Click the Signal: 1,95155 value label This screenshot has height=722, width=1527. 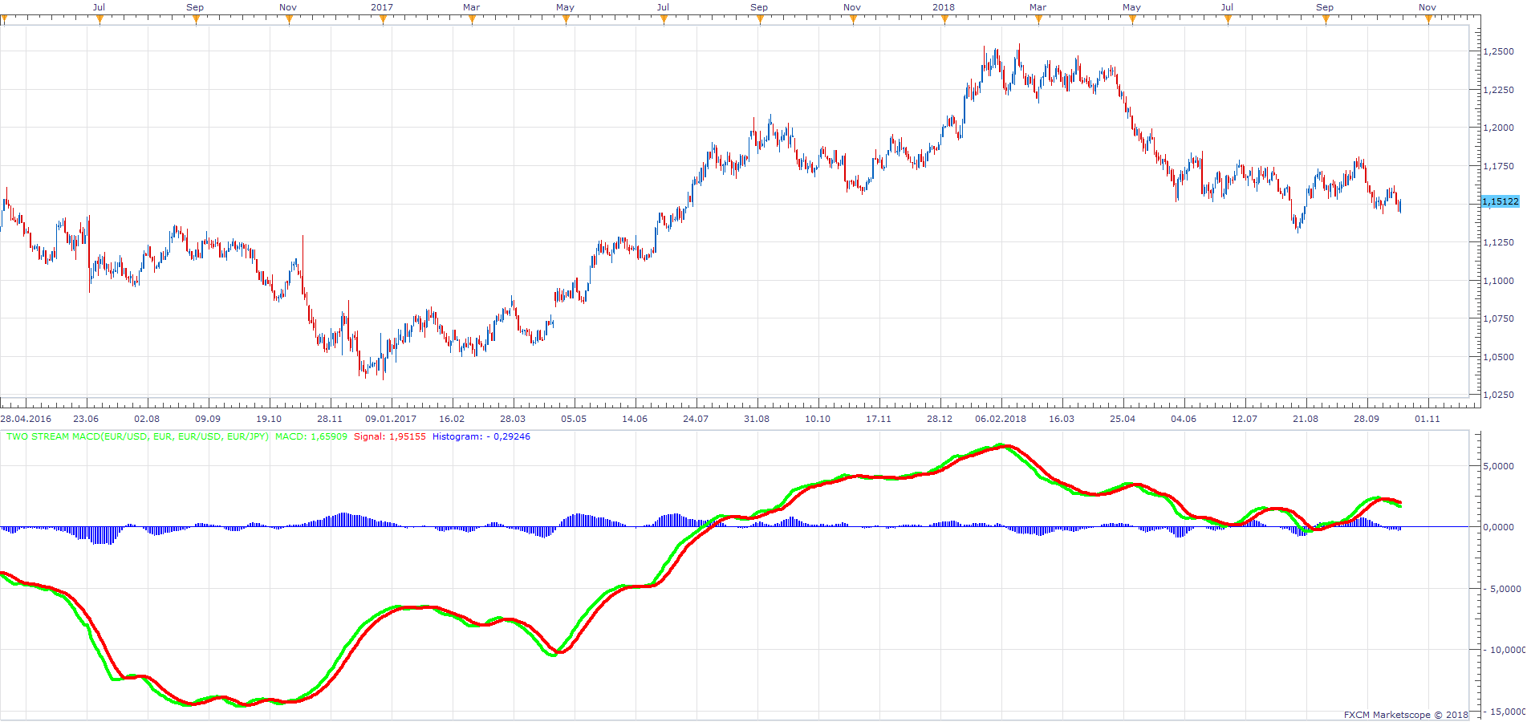click(390, 436)
